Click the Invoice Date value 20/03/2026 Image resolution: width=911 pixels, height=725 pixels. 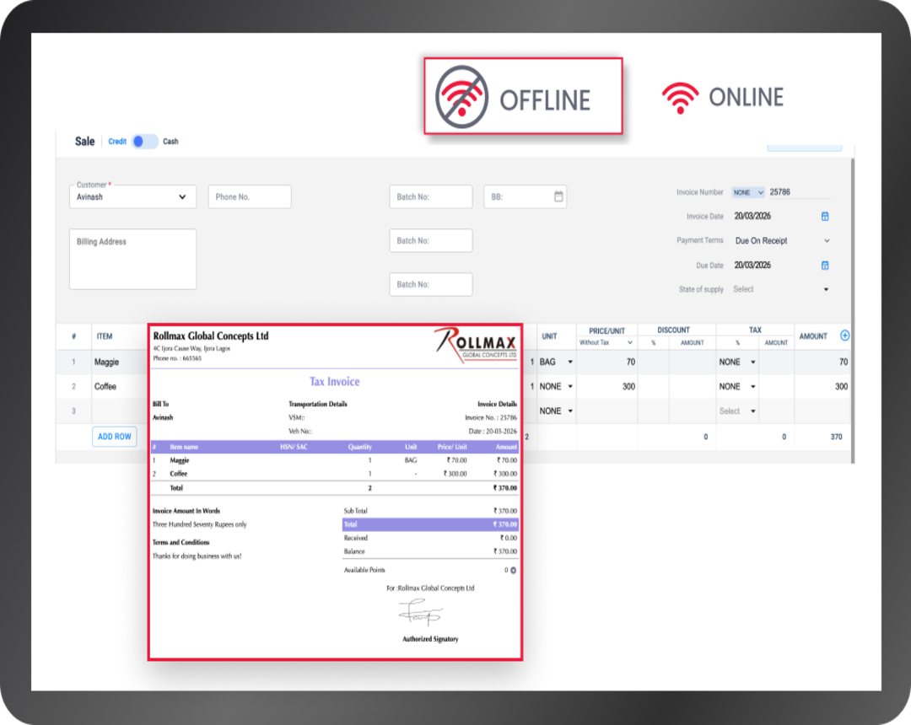pos(753,216)
